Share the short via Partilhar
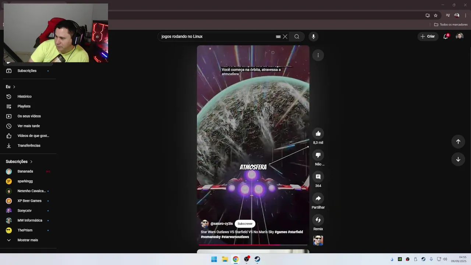Viewport: 471px width, 265px height. point(318,198)
